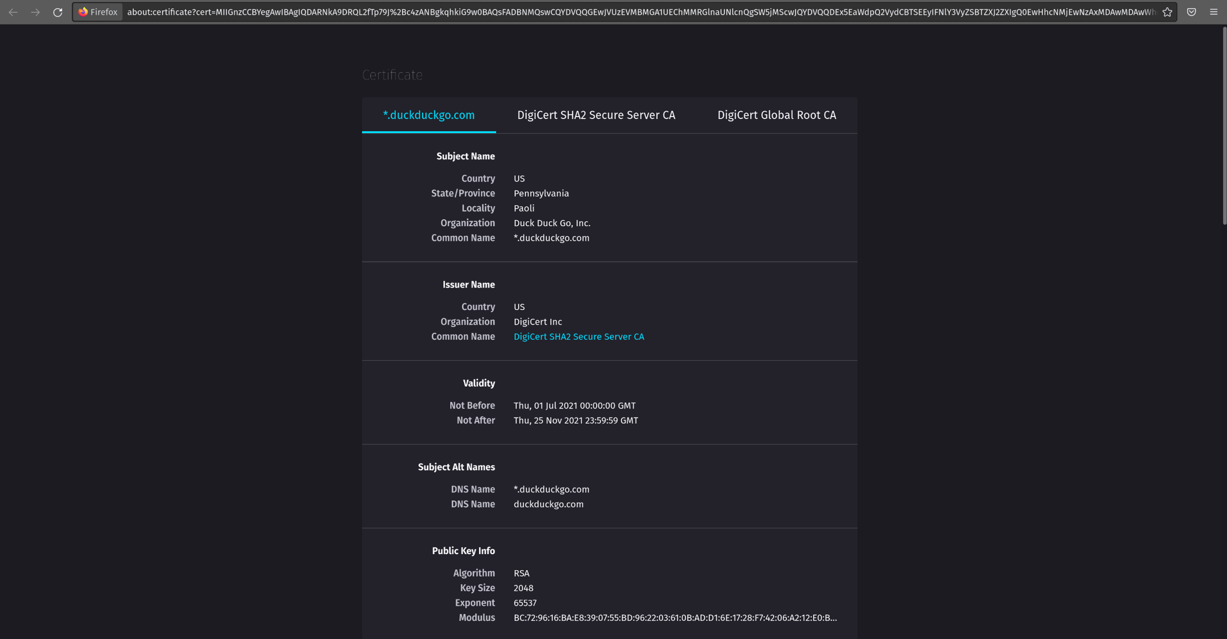Select Exponent value '65537'
This screenshot has height=639, width=1227.
coord(525,603)
